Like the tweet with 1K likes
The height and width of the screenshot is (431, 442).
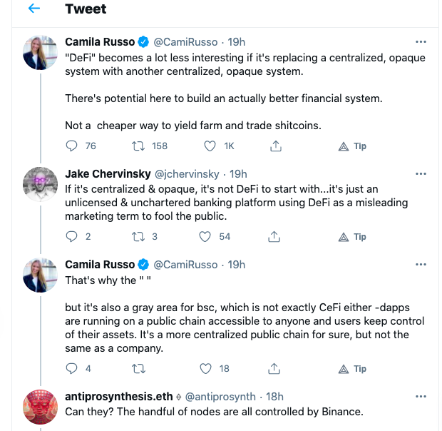(210, 146)
